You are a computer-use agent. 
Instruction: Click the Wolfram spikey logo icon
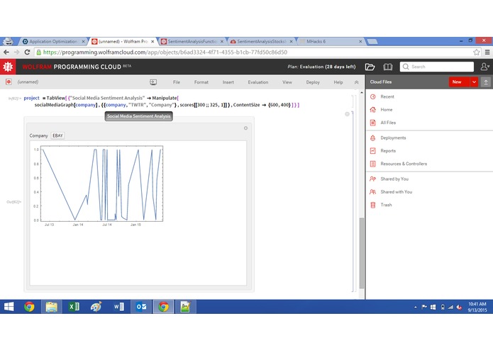[x=8, y=67]
